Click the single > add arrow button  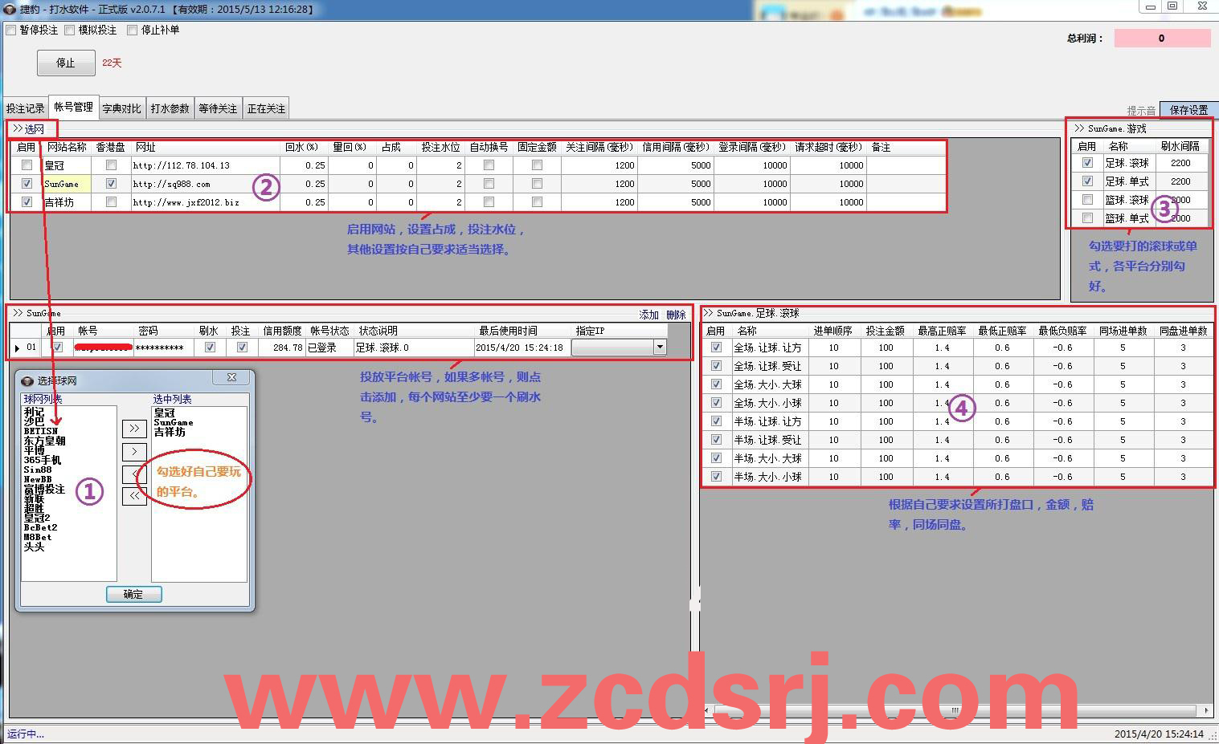pos(133,452)
